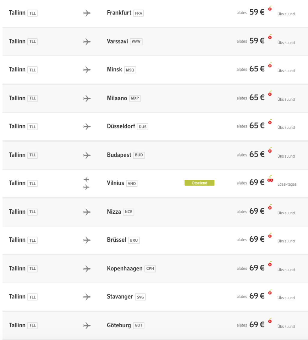Click the Üks suund label for Minsk
The width and height of the screenshot is (308, 340).
pyautogui.click(x=286, y=71)
